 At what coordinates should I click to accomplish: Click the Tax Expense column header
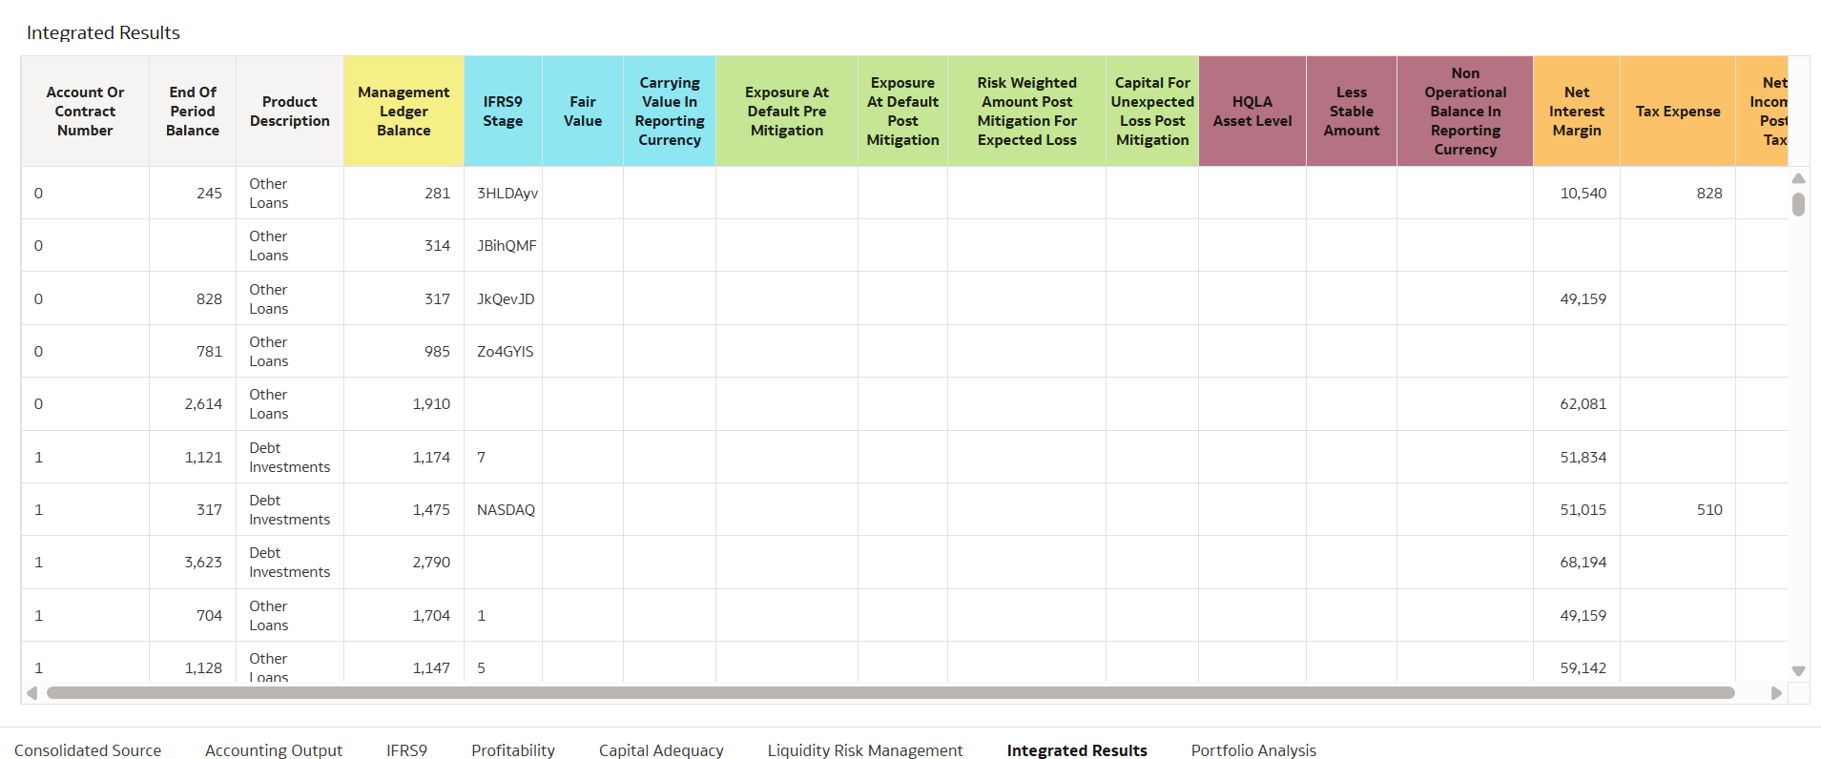(1678, 112)
